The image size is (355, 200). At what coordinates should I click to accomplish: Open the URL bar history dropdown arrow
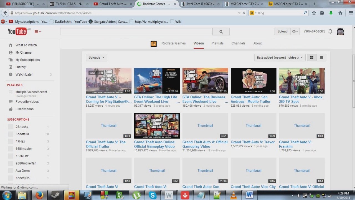pos(239,13)
